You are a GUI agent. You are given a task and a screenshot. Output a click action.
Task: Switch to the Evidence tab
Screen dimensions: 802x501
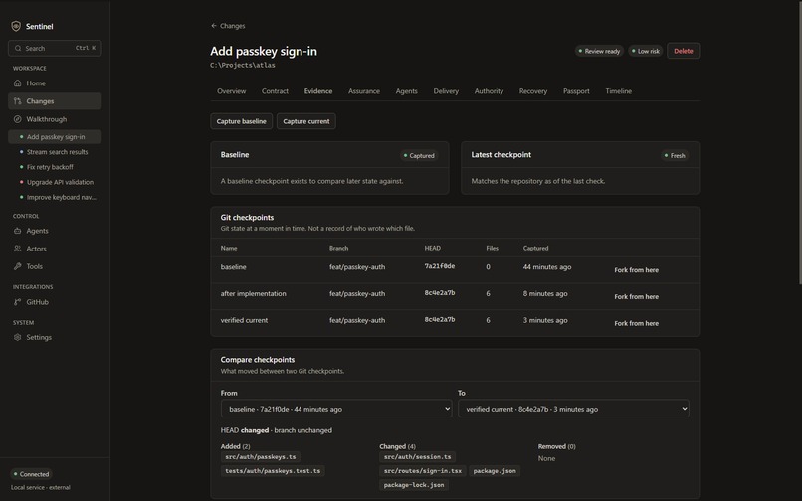pyautogui.click(x=318, y=91)
